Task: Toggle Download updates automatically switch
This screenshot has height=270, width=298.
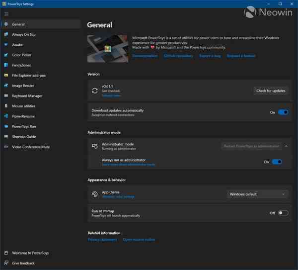Action: click(x=283, y=112)
